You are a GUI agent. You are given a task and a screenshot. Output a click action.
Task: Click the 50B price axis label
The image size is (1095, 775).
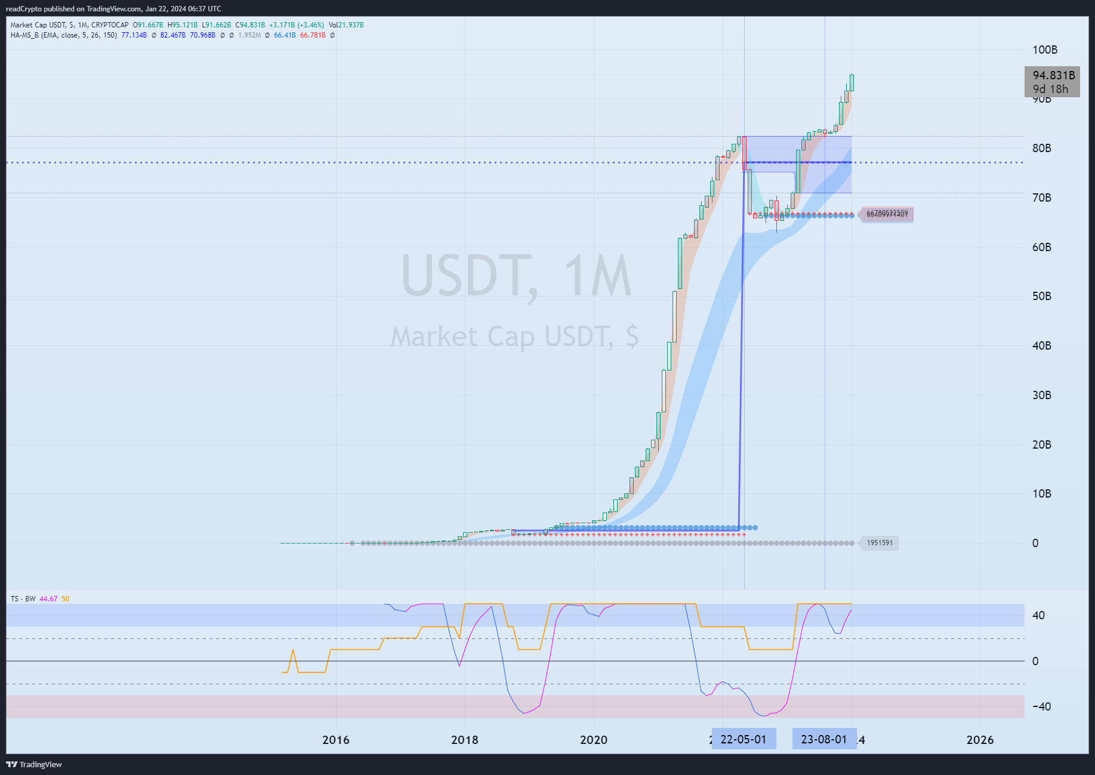[x=1042, y=296]
